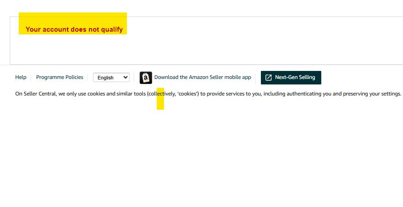Click the external-link icon in Next-Gen Selling
Image resolution: width=403 pixels, height=207 pixels.
[x=269, y=78]
